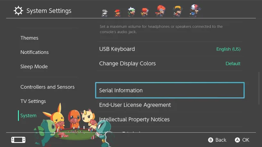Open Controllers and Sensors section
This screenshot has height=147, width=262.
[47, 87]
